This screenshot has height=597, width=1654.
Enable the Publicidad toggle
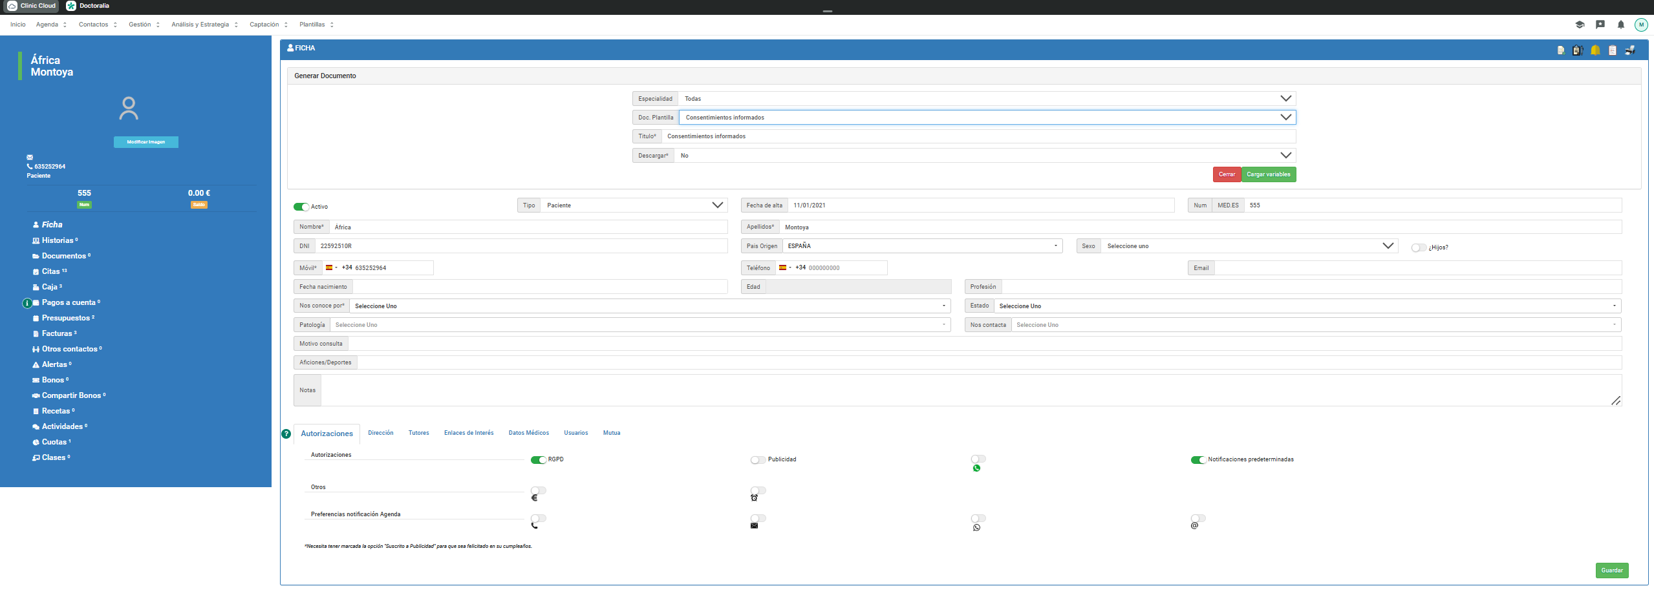pos(758,460)
